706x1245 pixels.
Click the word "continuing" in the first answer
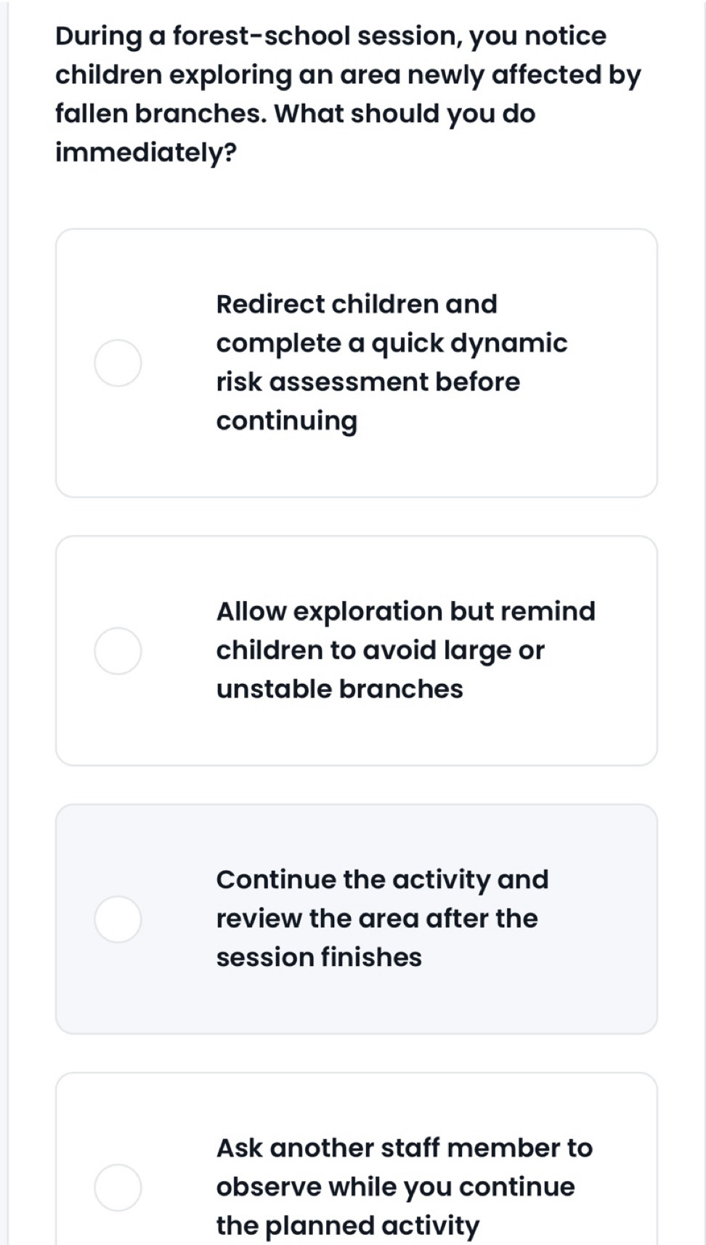click(x=287, y=421)
